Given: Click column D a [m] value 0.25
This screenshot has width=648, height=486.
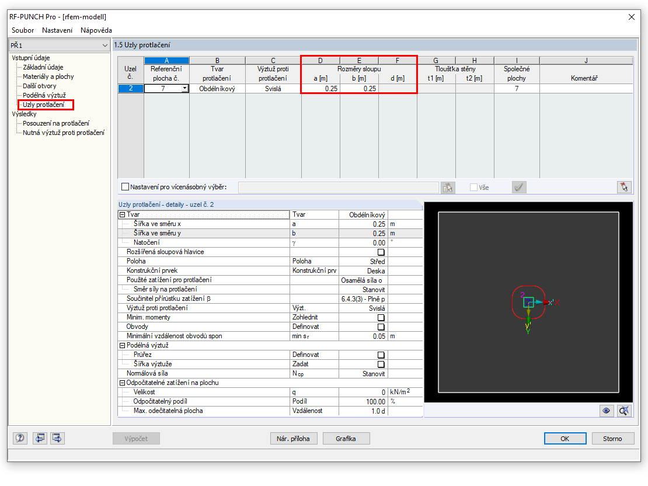Looking at the screenshot, I should tap(320, 89).
